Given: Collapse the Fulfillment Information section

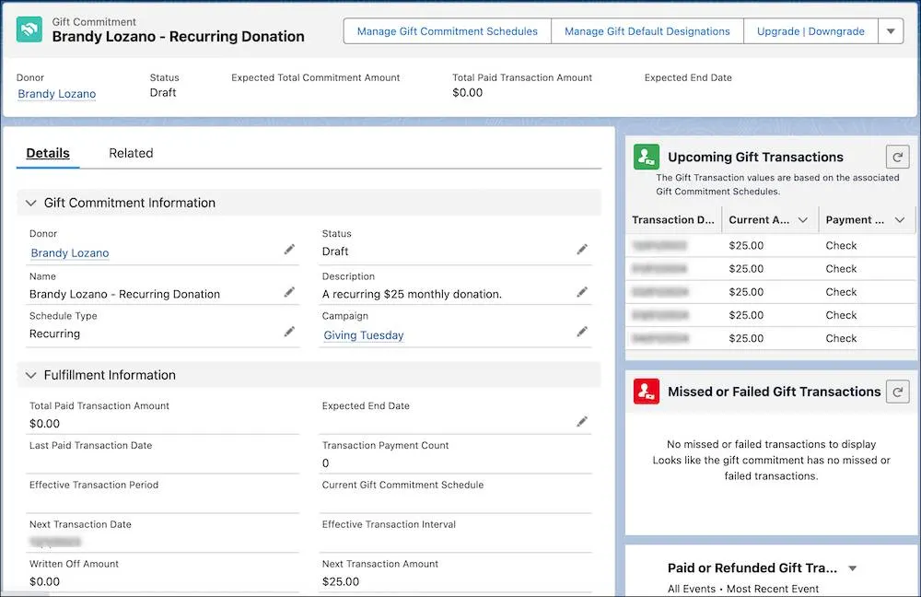Looking at the screenshot, I should tap(31, 375).
